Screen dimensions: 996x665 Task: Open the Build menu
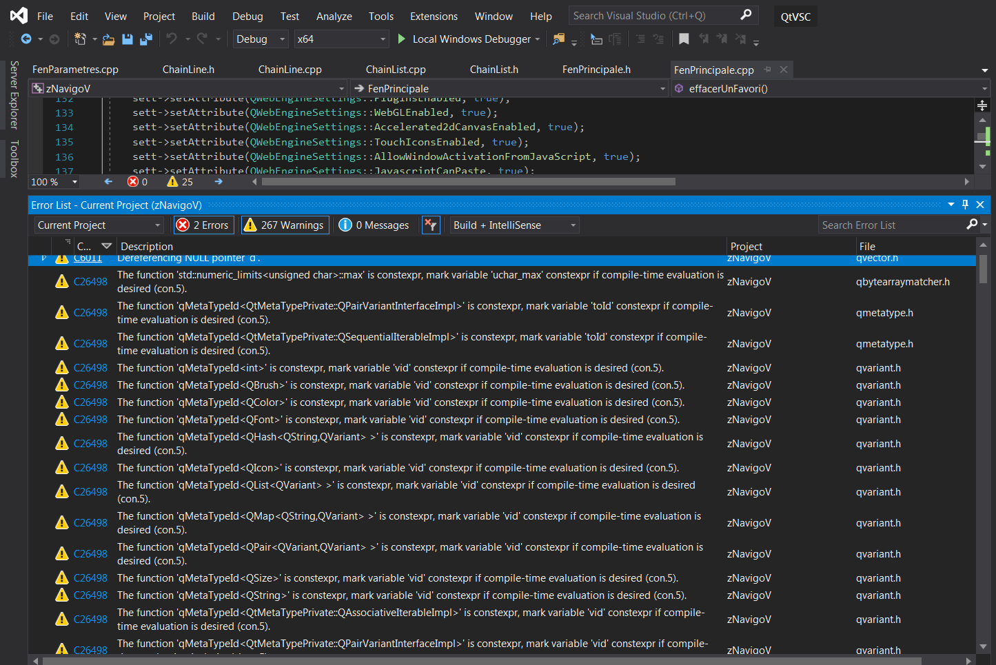(203, 16)
